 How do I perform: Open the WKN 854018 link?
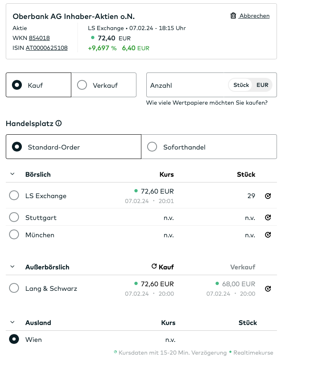(x=39, y=38)
